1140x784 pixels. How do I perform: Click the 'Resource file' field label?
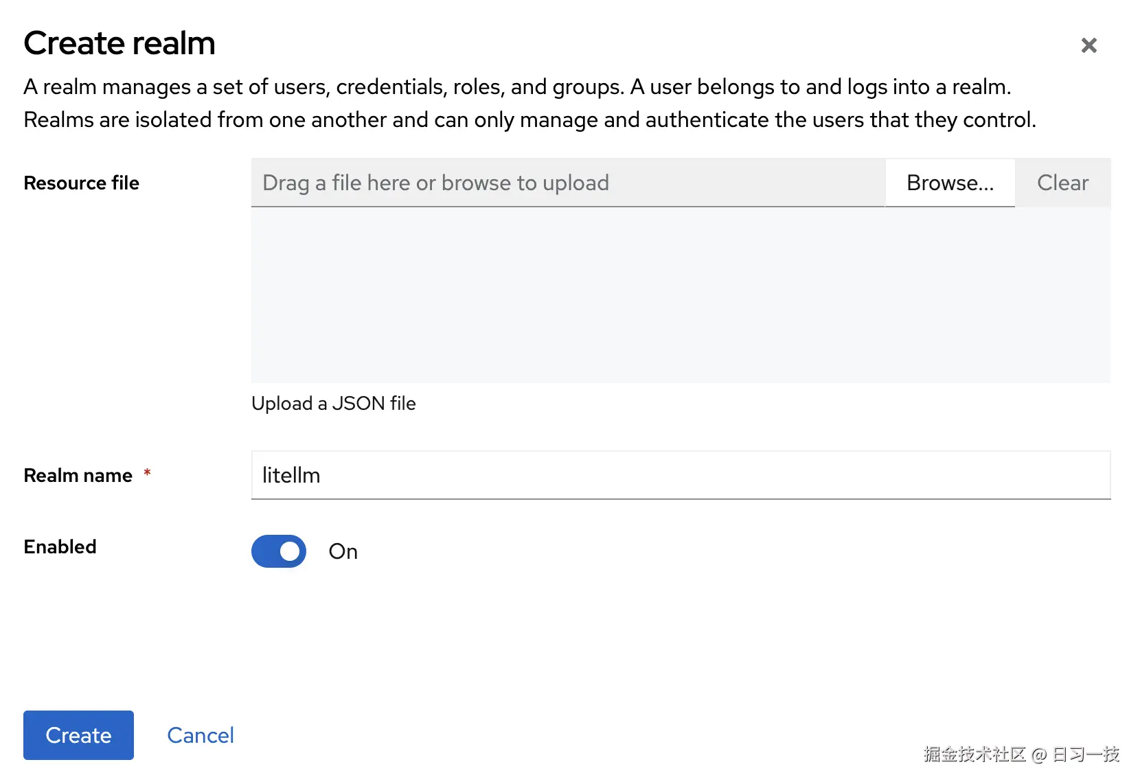(82, 183)
